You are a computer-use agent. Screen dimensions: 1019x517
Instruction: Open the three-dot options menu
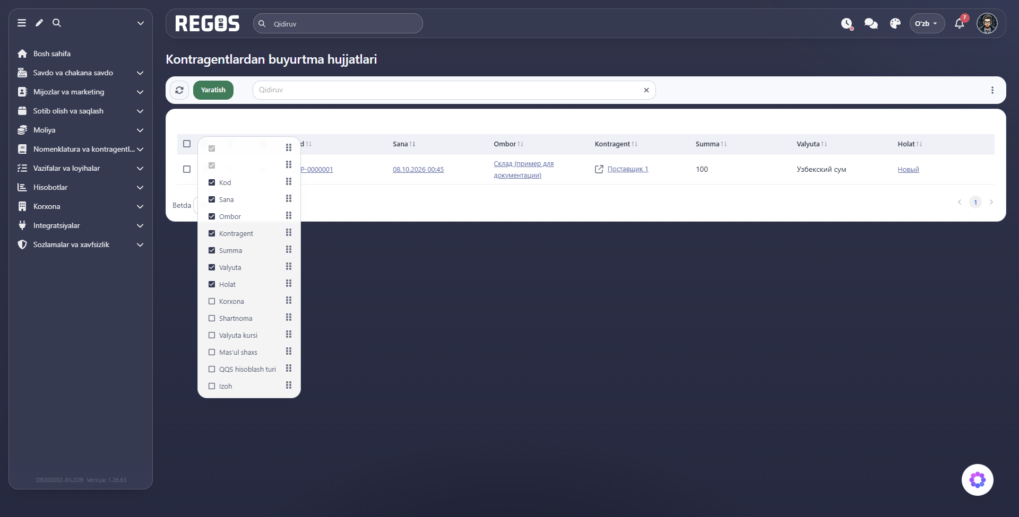[992, 90]
